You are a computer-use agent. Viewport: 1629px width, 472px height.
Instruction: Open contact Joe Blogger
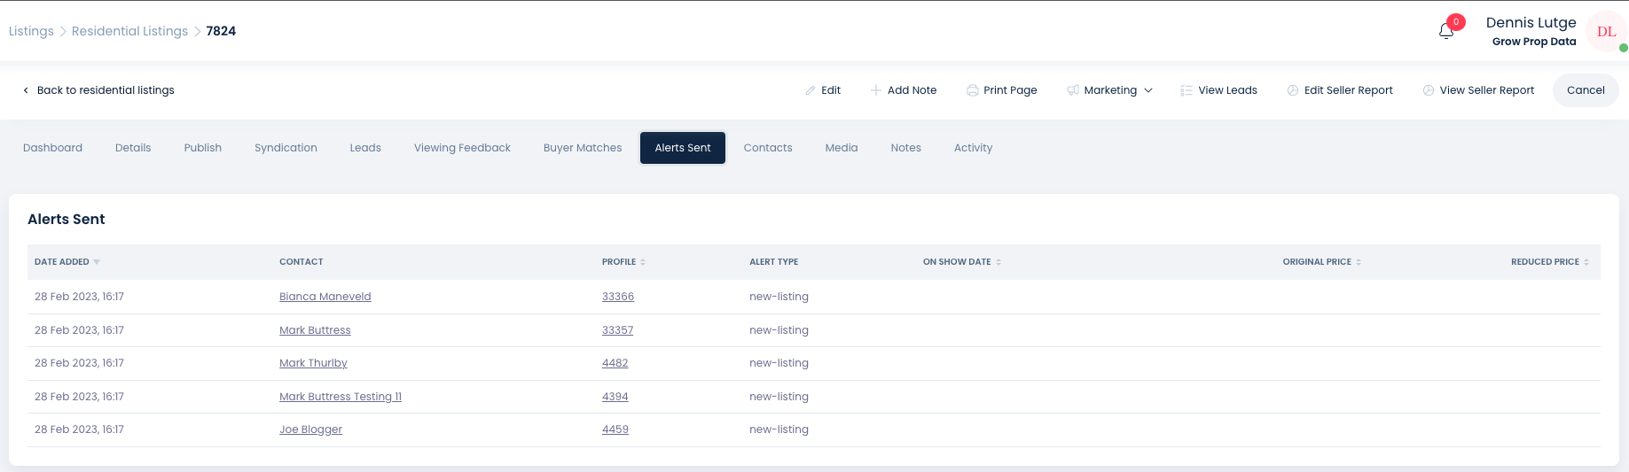point(310,429)
